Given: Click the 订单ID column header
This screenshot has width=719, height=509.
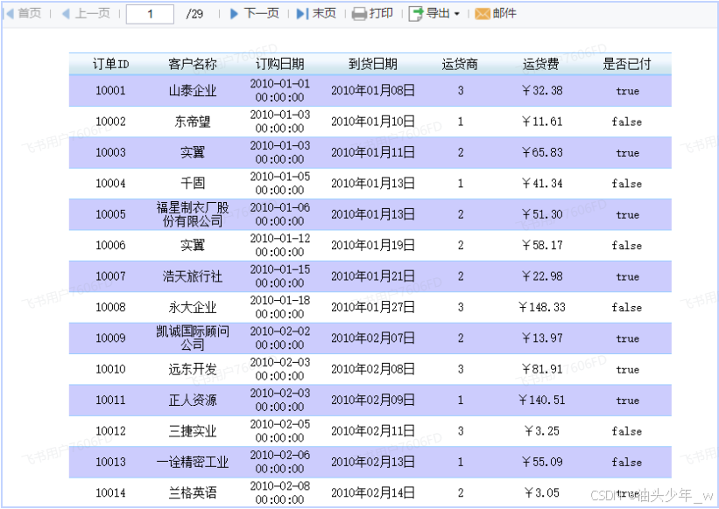Looking at the screenshot, I should coord(110,64).
